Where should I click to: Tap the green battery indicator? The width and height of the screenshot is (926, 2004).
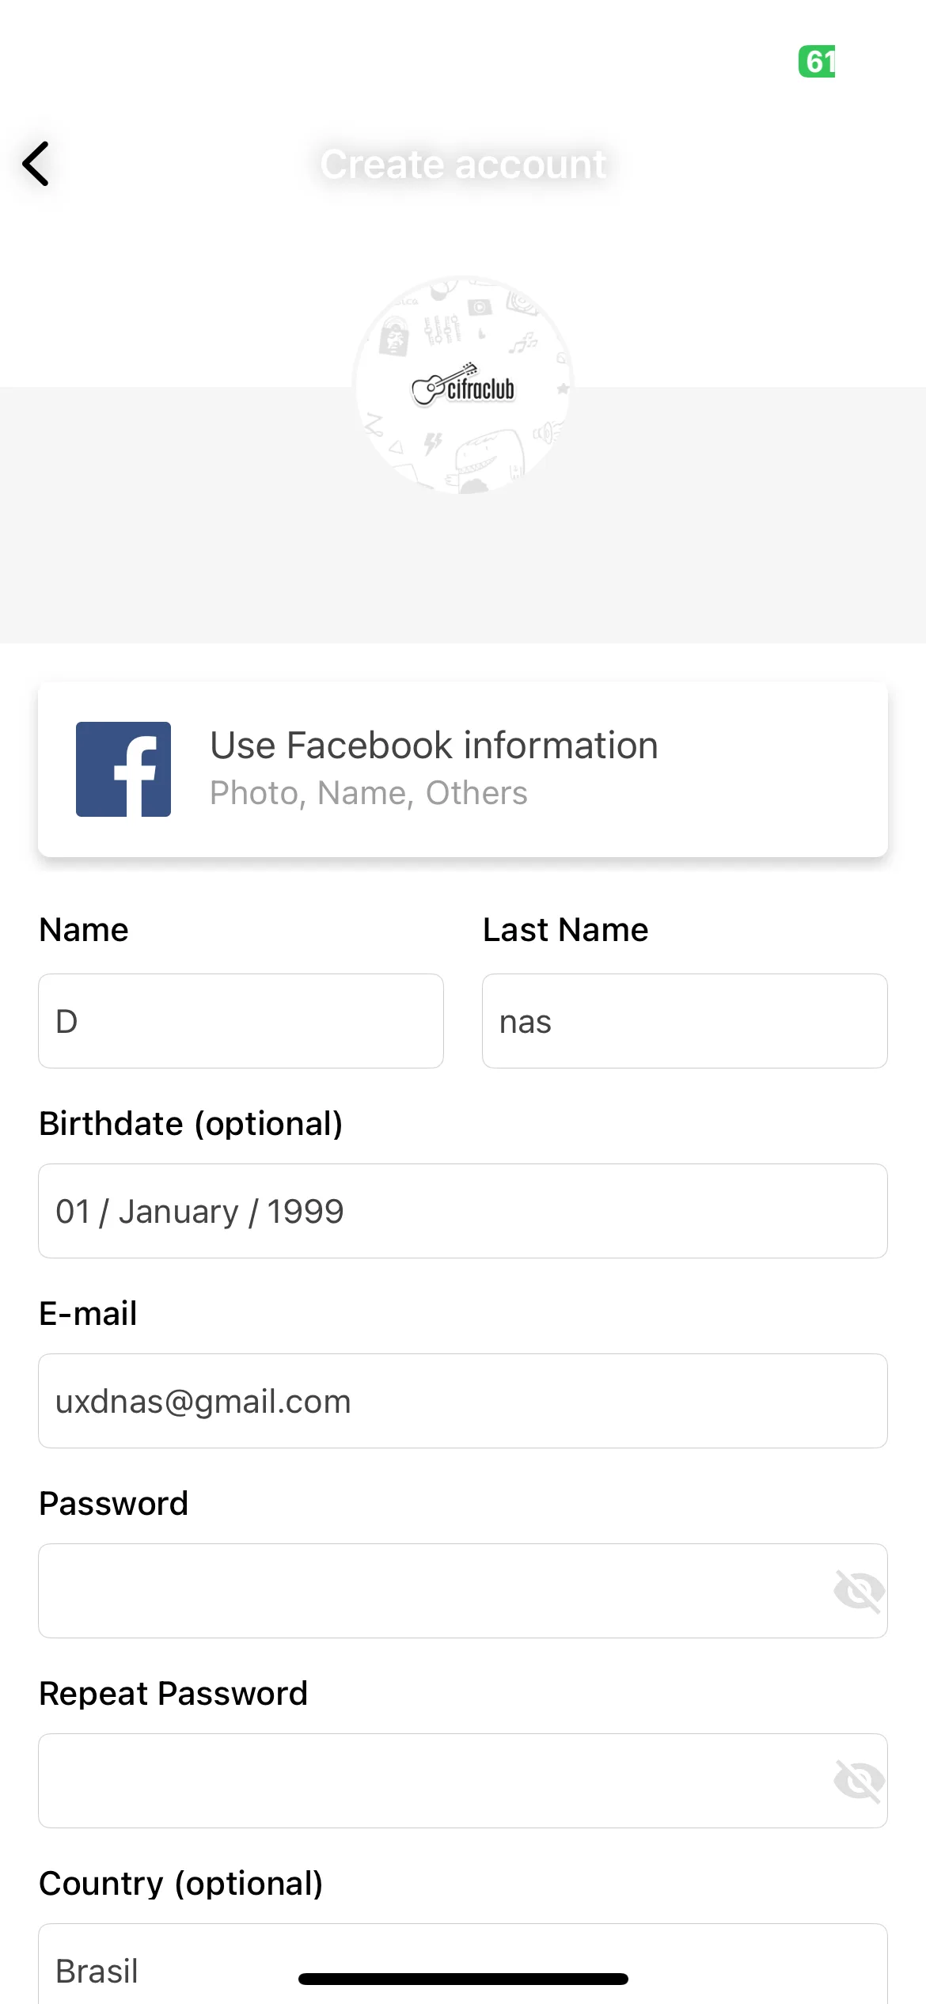(x=817, y=62)
